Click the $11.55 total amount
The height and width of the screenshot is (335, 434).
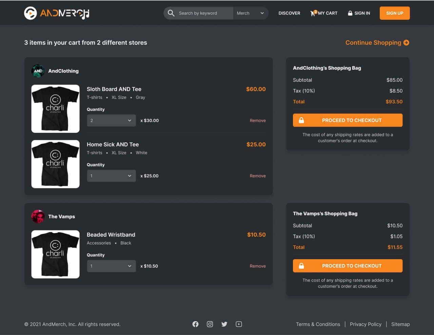point(395,247)
